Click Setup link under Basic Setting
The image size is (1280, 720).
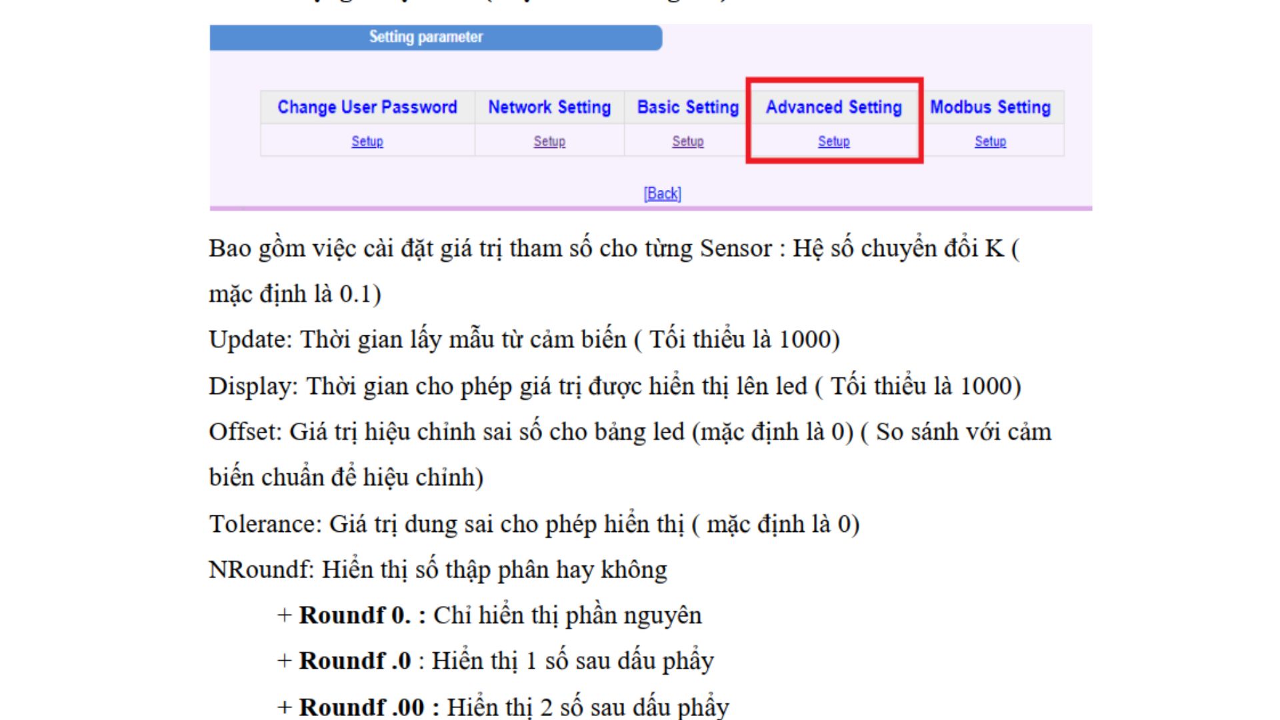pyautogui.click(x=687, y=141)
